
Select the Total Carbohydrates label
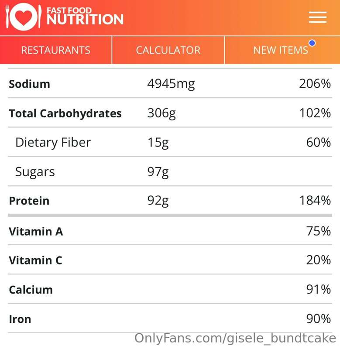click(x=65, y=113)
